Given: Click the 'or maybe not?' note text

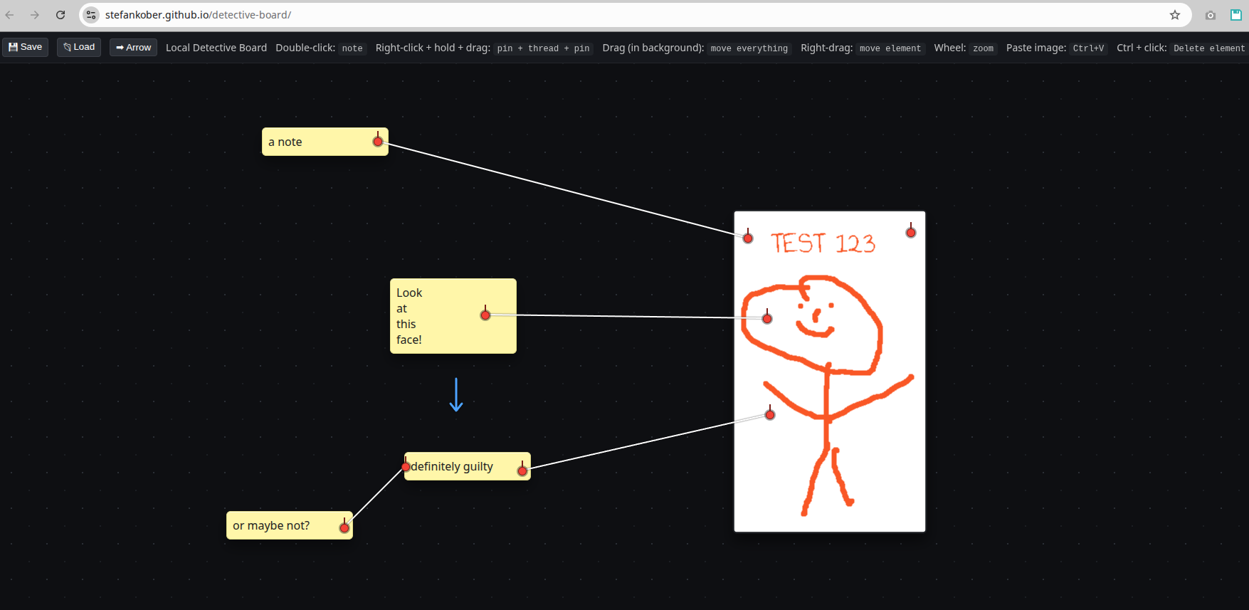Looking at the screenshot, I should pos(271,525).
